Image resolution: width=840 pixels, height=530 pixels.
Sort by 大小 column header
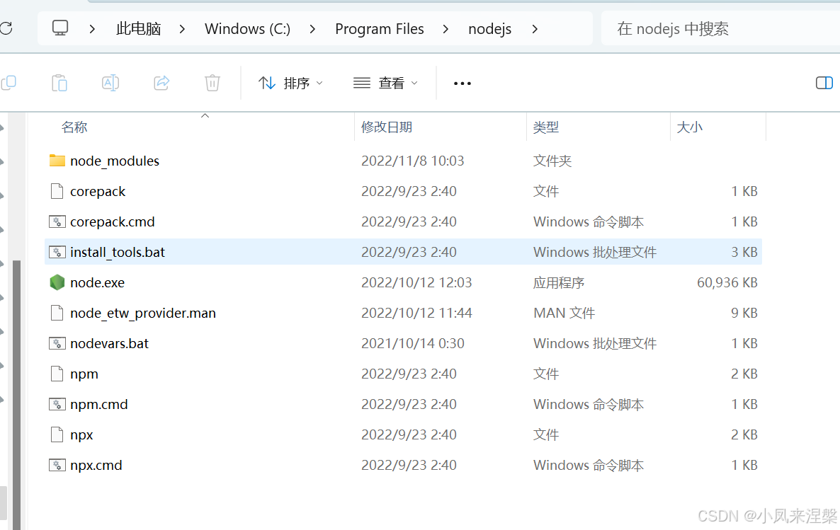(x=689, y=127)
